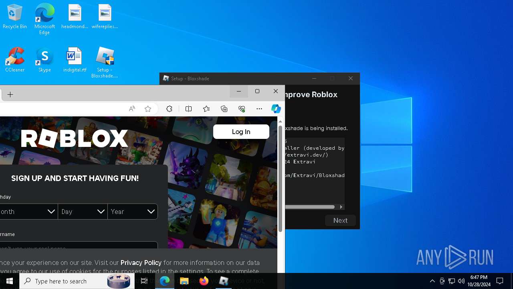Click the taskbar search box

tap(77, 281)
